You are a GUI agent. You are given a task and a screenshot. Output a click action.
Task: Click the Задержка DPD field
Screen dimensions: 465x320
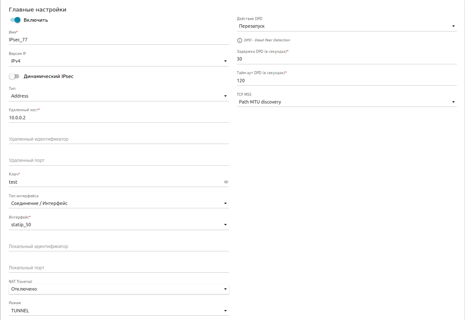(x=347, y=59)
